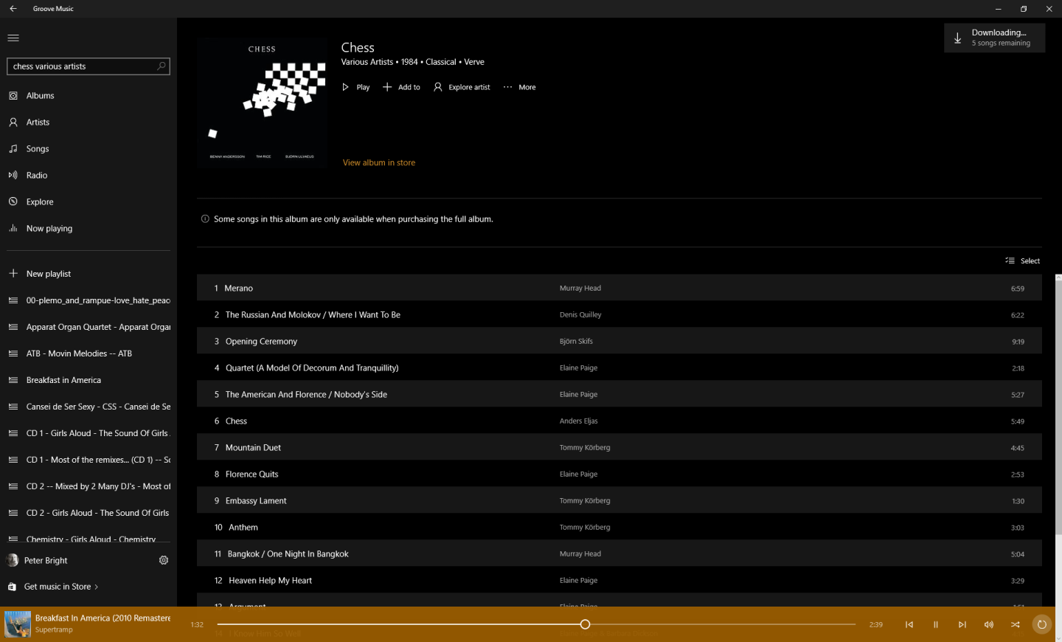Screen dimensions: 1062x642
Task: Select the Artists menu item
Action: pos(36,122)
